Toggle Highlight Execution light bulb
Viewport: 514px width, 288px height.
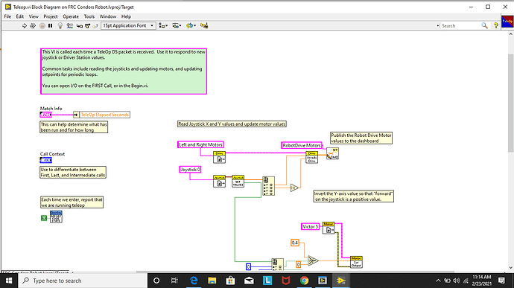point(60,25)
